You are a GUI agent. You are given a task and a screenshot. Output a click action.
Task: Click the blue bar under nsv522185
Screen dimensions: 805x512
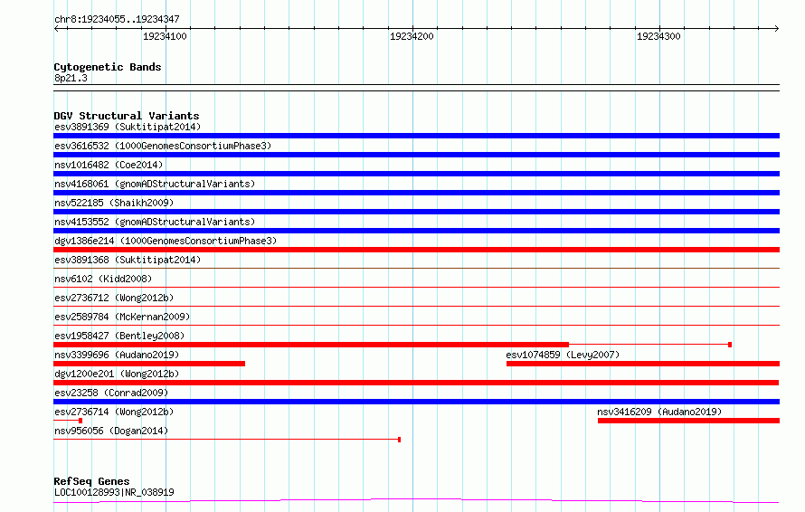coord(416,212)
